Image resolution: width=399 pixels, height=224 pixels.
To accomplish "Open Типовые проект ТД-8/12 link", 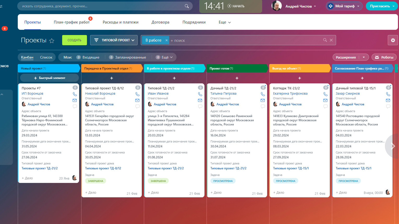I will click(x=103, y=168).
